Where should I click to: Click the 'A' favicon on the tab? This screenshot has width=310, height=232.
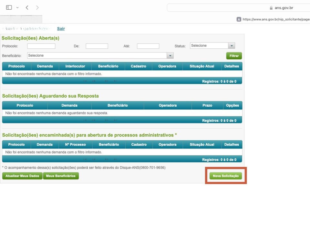coord(239,19)
